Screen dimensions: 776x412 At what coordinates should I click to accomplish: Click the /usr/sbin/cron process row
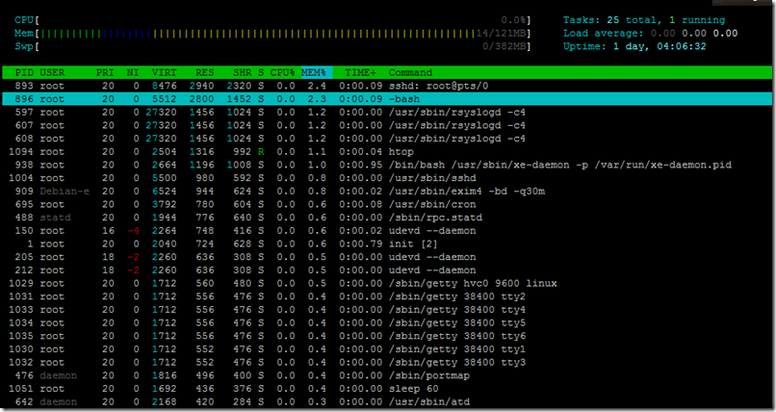[387, 204]
